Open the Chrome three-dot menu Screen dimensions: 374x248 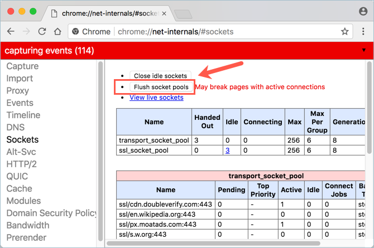[363, 31]
